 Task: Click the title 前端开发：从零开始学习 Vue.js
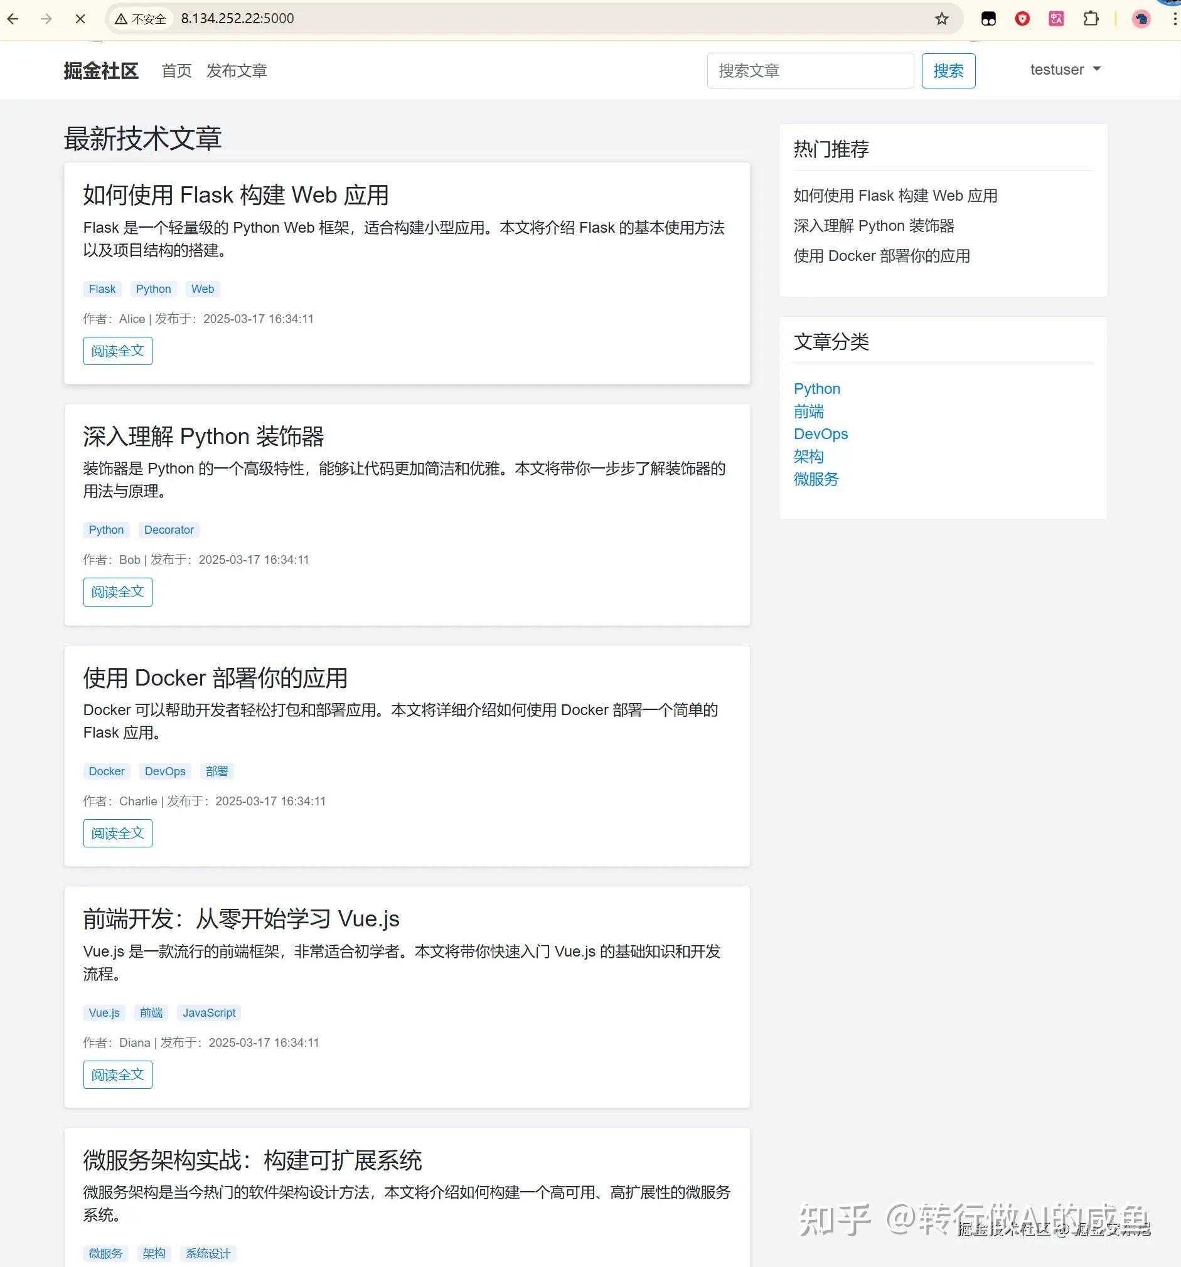pos(241,919)
